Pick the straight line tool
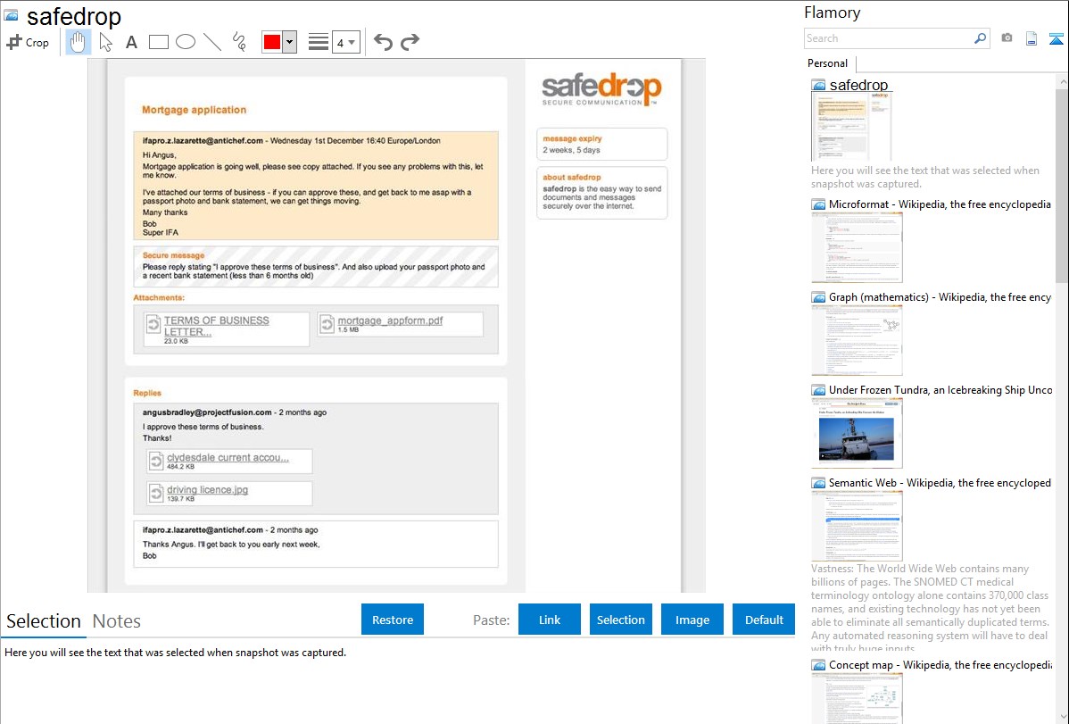This screenshot has height=724, width=1069. (x=212, y=42)
